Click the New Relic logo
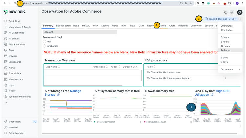Screen dimensions: 246x138 click(15, 11)
